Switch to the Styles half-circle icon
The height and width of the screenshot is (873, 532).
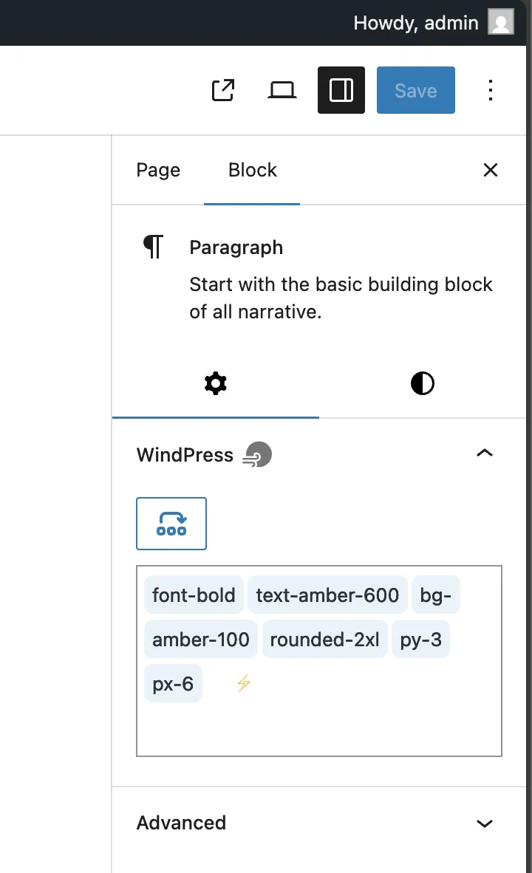422,383
